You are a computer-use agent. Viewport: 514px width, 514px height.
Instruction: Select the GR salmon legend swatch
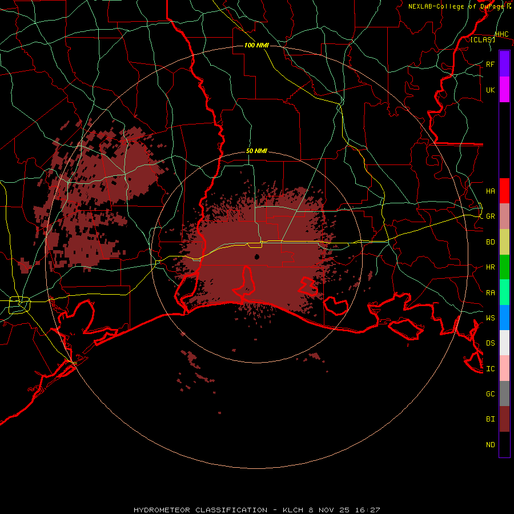click(504, 216)
